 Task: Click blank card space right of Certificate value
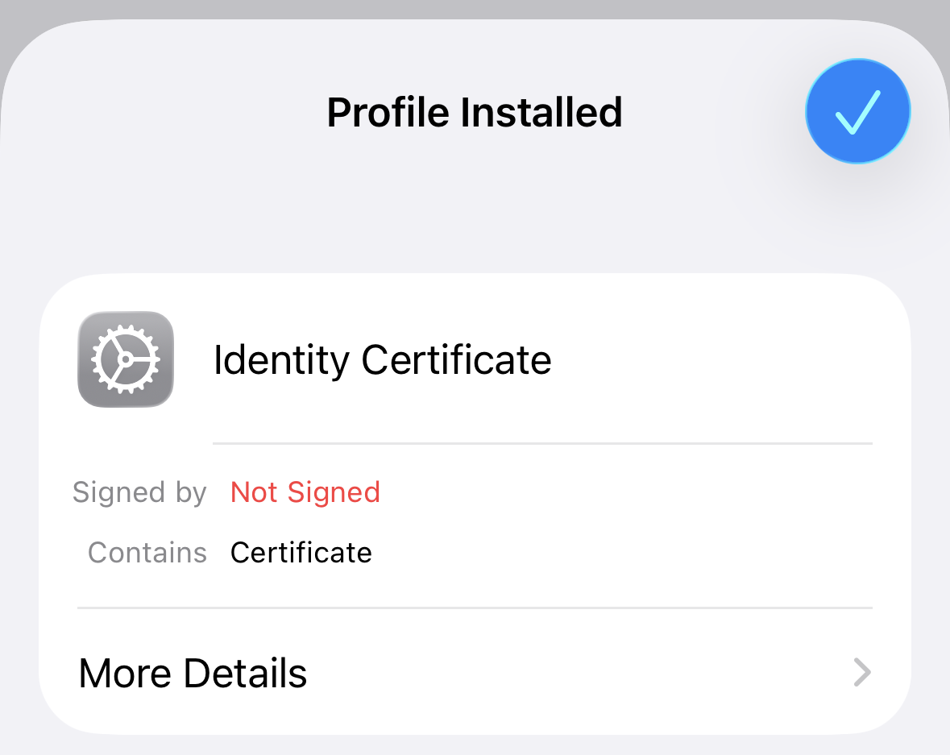click(628, 553)
